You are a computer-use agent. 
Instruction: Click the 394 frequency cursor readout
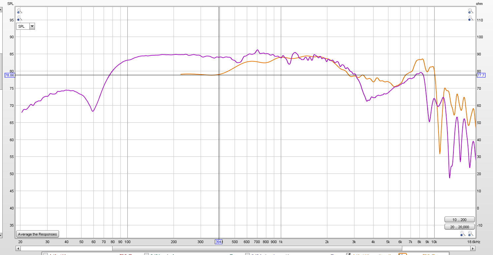tap(219, 242)
